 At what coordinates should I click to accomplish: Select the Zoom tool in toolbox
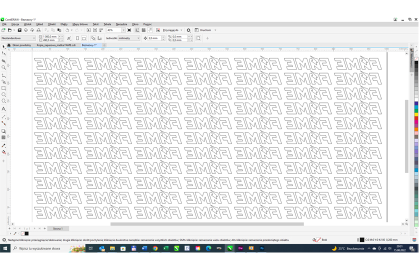[x=3, y=67]
